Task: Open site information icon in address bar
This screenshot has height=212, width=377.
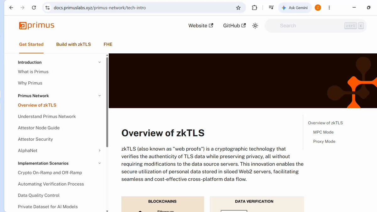Action: tap(47, 8)
